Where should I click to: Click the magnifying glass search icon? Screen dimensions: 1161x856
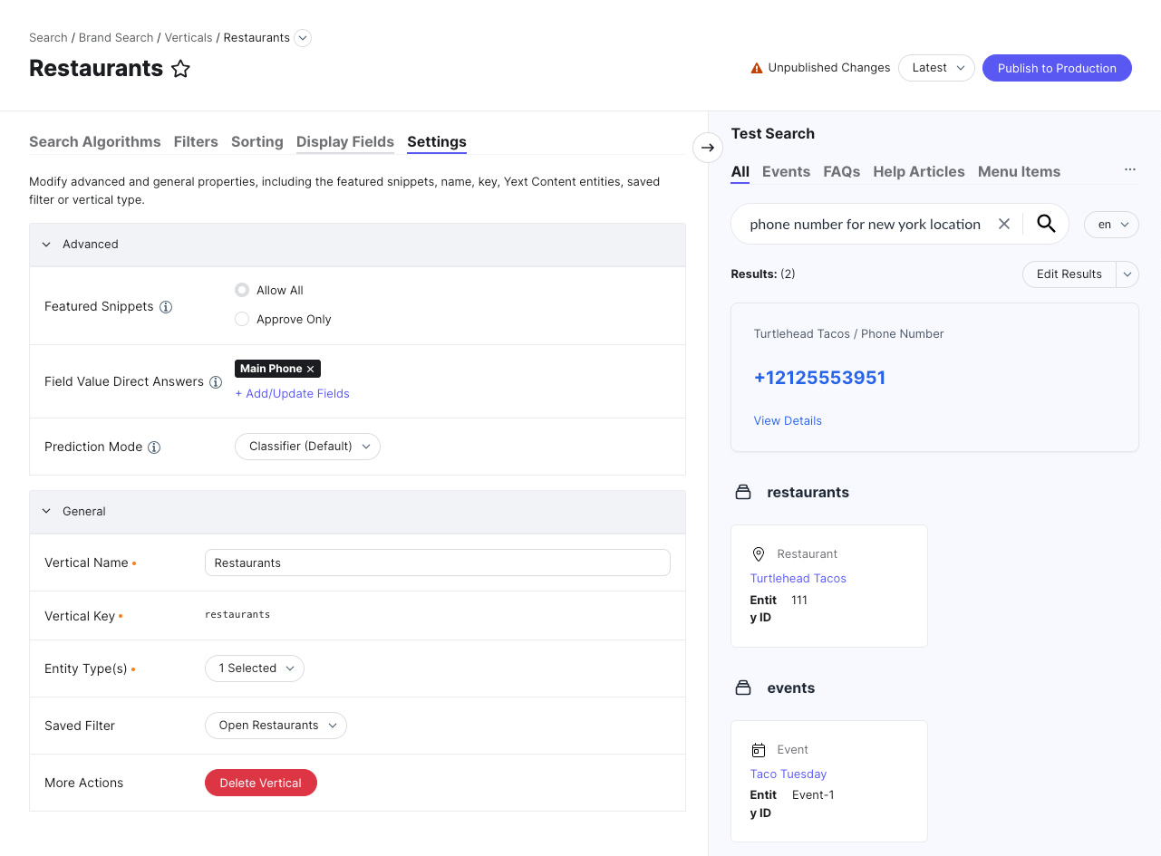[1046, 224]
